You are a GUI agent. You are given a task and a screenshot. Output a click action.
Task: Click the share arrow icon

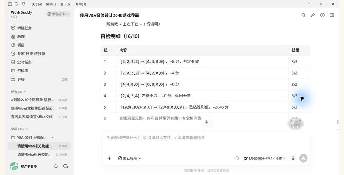(313, 15)
